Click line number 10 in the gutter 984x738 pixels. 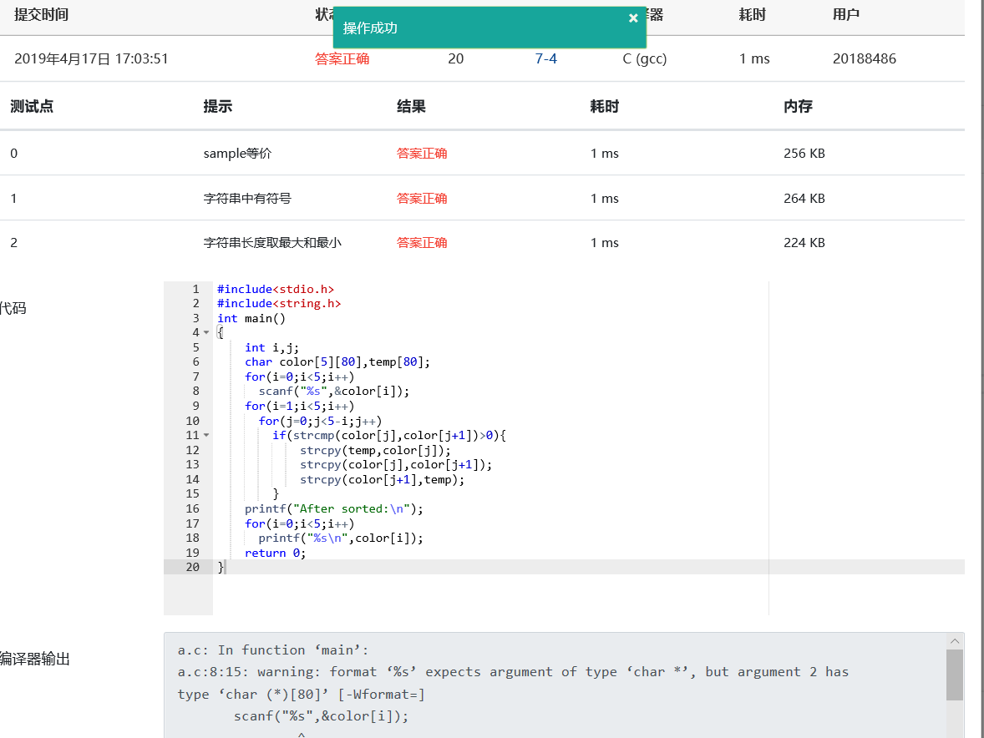coord(193,421)
